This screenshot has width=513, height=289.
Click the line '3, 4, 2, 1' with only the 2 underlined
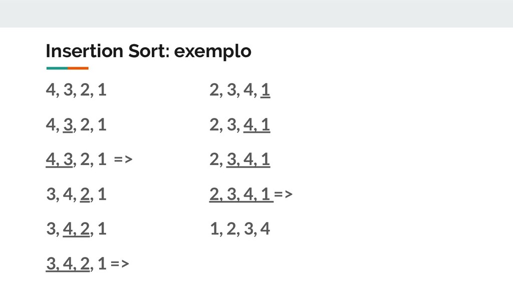(76, 194)
